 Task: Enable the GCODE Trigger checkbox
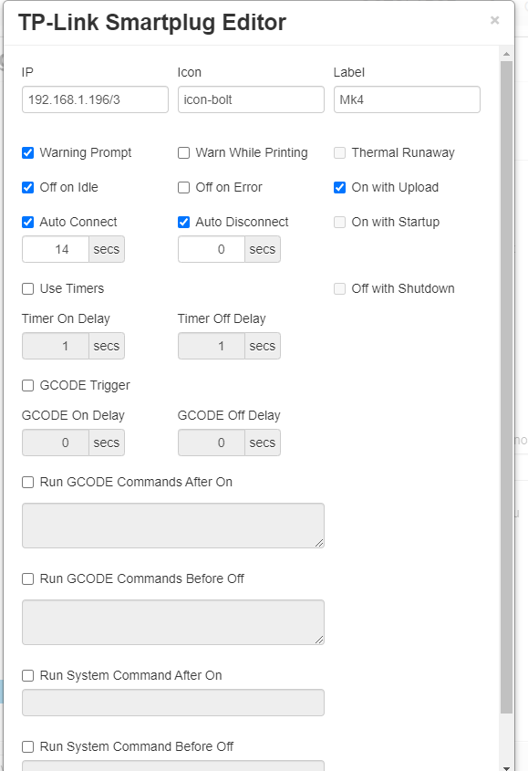27,385
